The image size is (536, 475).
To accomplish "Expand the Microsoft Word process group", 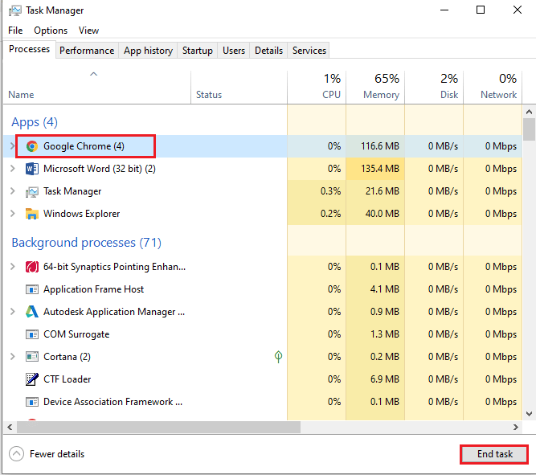I will (x=12, y=169).
